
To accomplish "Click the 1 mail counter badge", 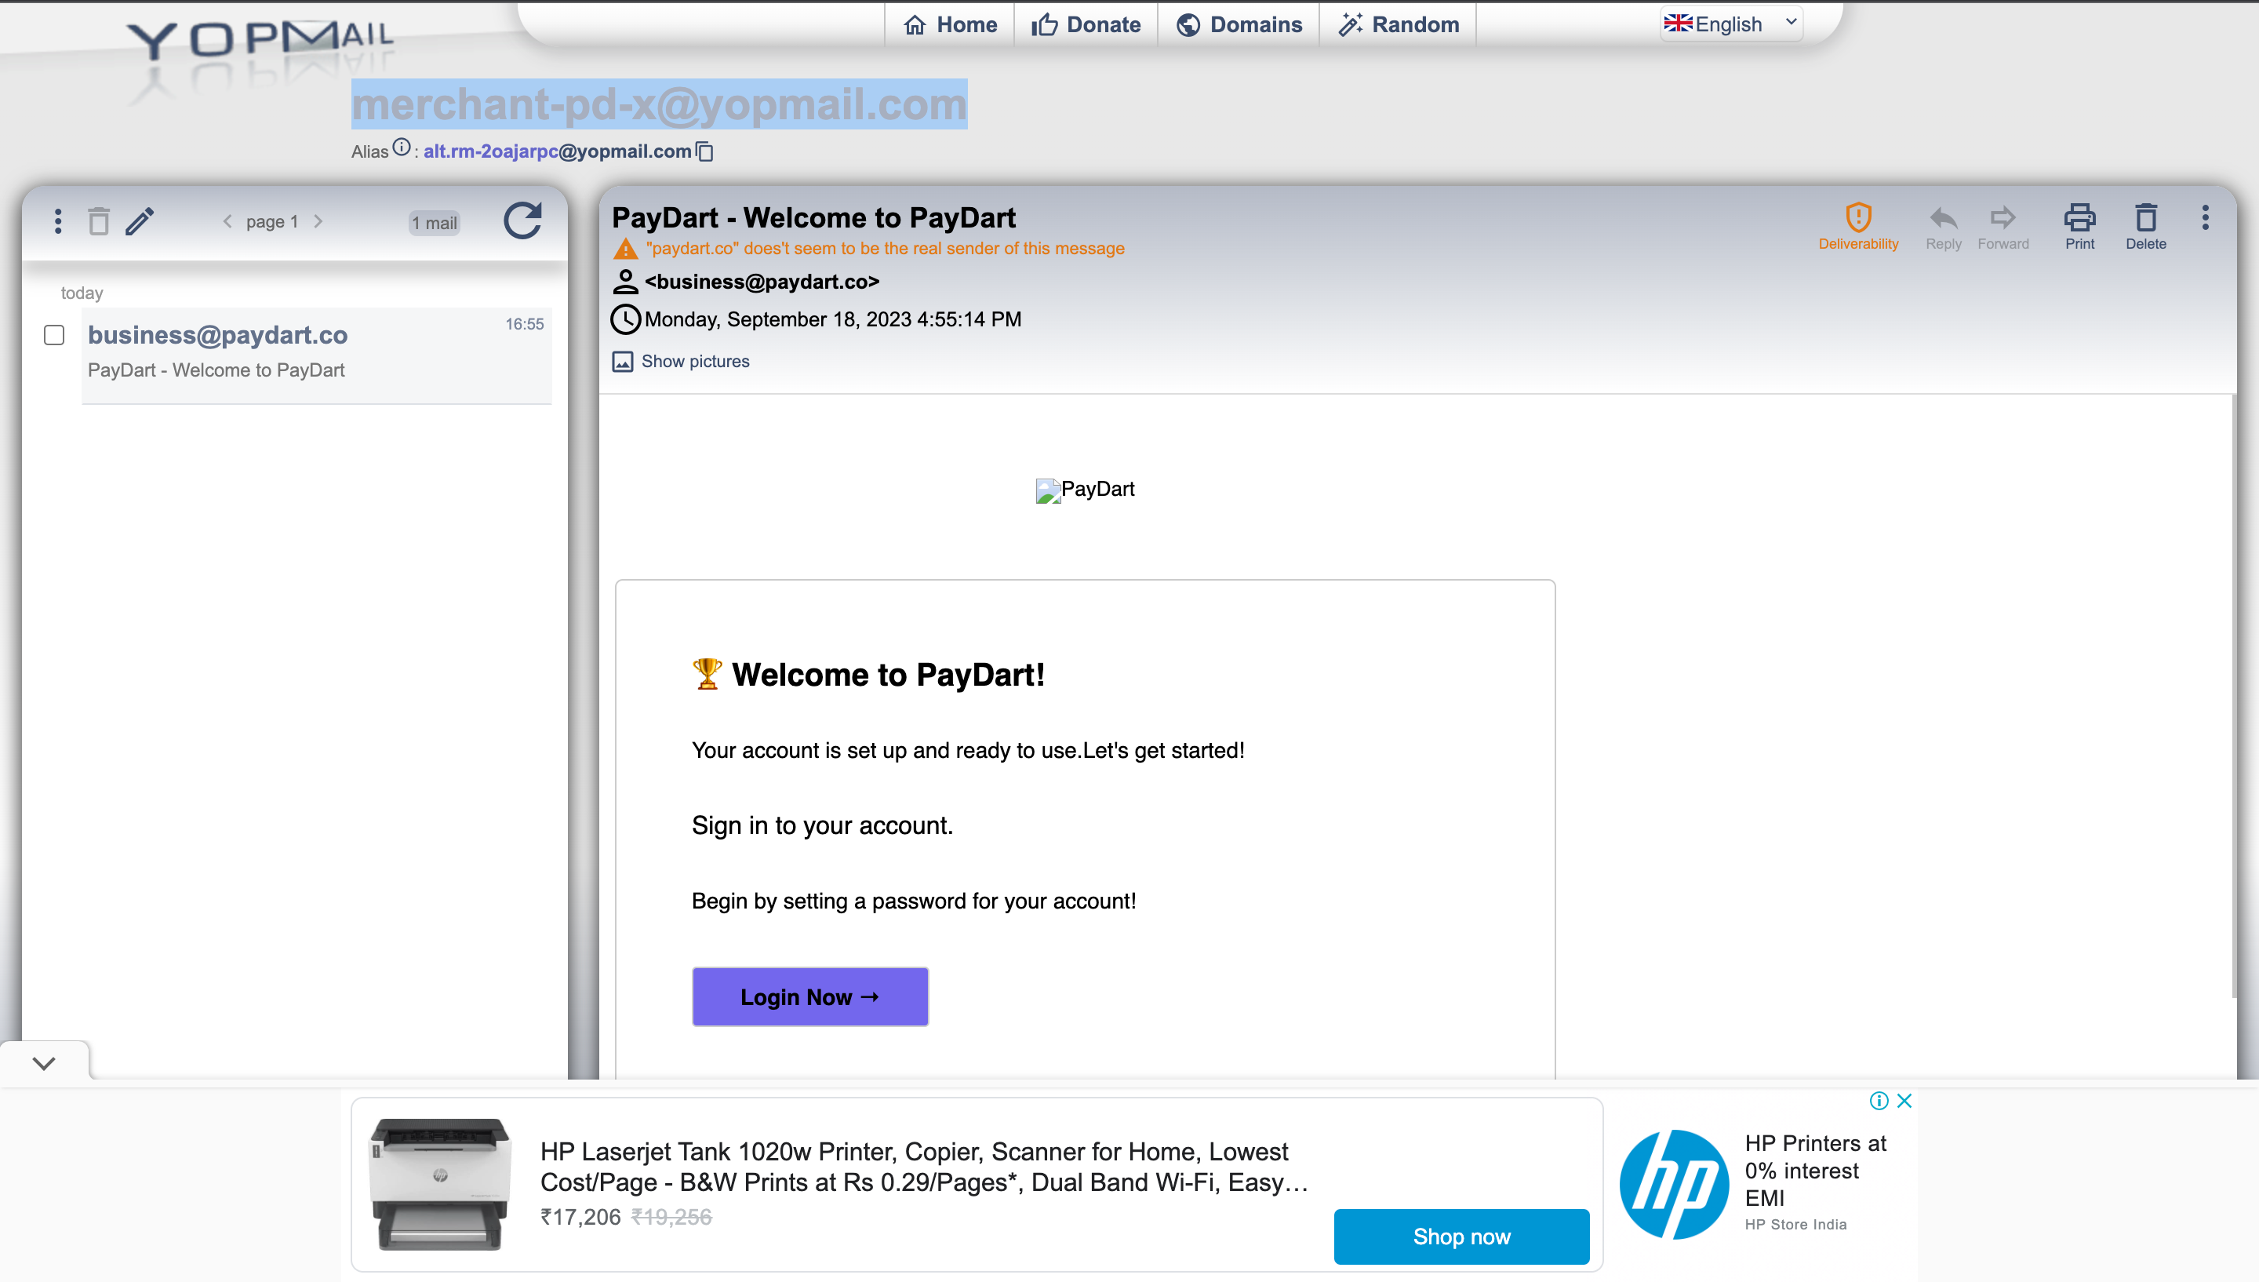I will tap(435, 223).
